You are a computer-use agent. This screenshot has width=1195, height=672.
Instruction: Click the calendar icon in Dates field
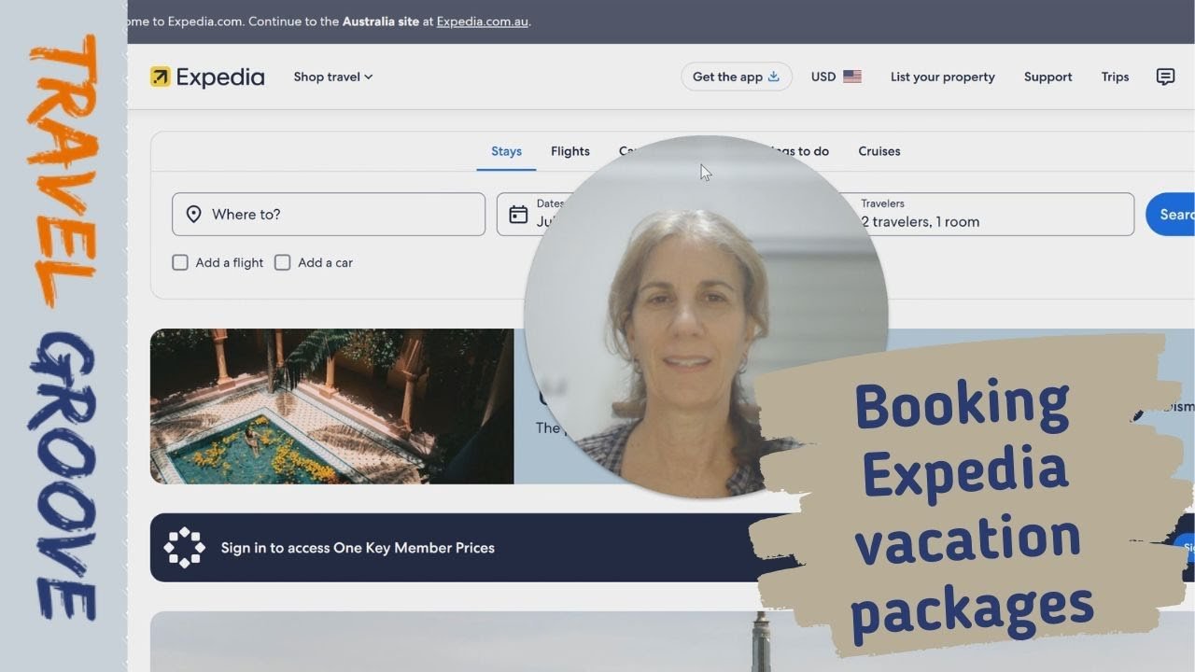click(518, 215)
